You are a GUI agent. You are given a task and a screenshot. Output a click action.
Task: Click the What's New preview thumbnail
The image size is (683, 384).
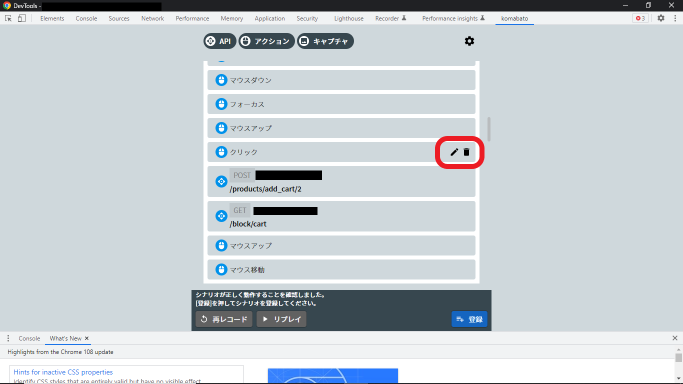coord(333,376)
